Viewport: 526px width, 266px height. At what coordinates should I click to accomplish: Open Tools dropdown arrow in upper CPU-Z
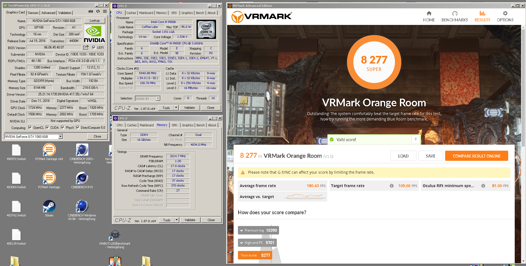(x=176, y=108)
